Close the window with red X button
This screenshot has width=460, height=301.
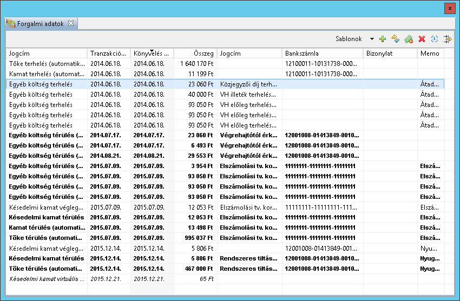(x=449, y=8)
